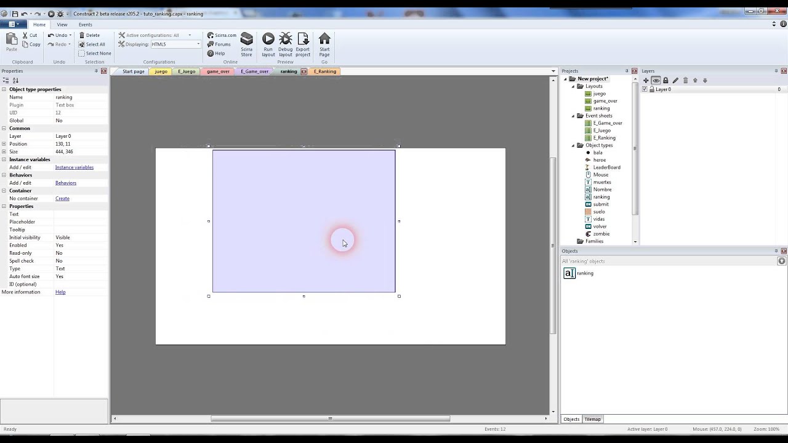Screen dimensions: 788x443
Task: Click quick-access run button in title bar
Action: click(x=51, y=14)
